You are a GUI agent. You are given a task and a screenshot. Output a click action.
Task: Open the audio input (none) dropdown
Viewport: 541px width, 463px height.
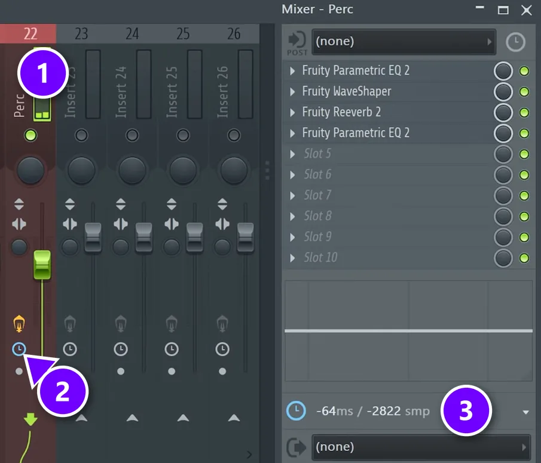tap(404, 42)
